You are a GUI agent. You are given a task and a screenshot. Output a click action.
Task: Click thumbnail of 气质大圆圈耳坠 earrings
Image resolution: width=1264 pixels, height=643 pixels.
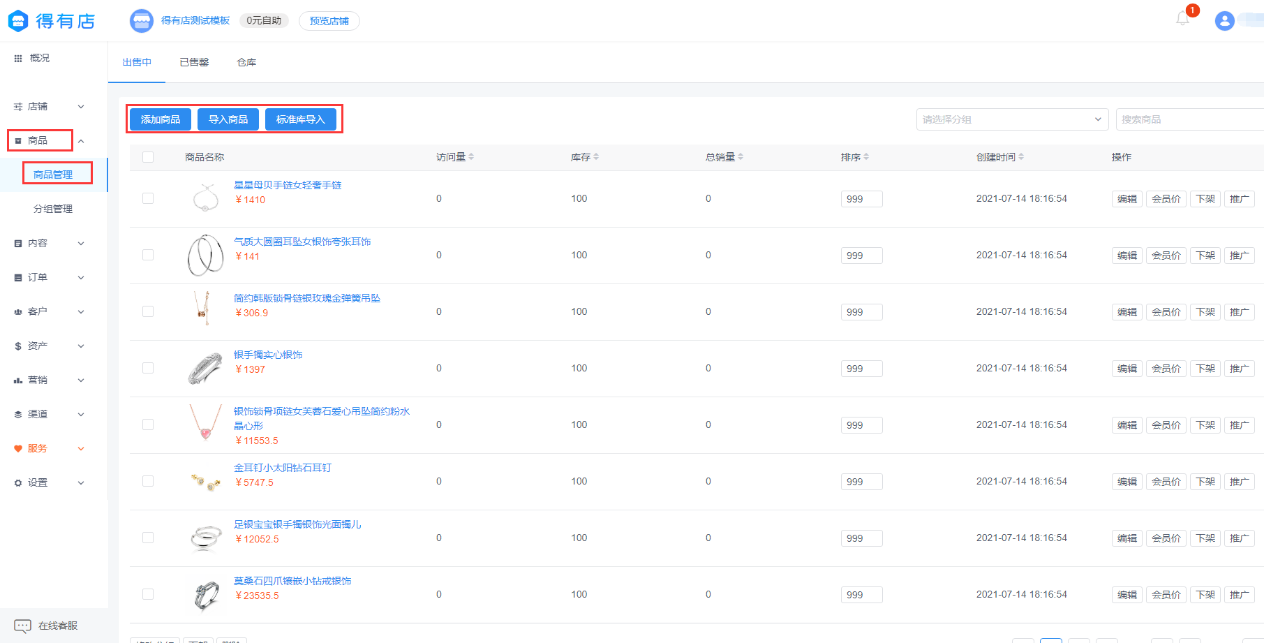click(x=205, y=255)
